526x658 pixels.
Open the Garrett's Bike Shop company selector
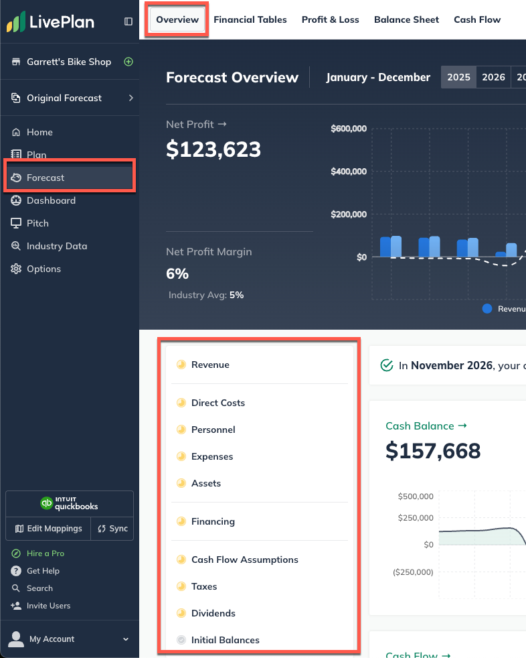click(68, 62)
